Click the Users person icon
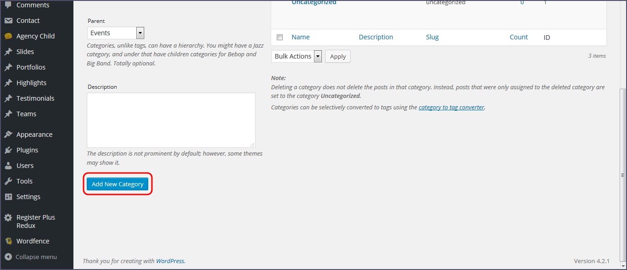This screenshot has height=270, width=627. pyautogui.click(x=8, y=166)
